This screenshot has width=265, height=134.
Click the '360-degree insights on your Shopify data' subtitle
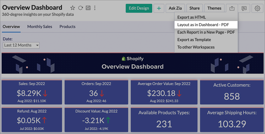coord(38,14)
